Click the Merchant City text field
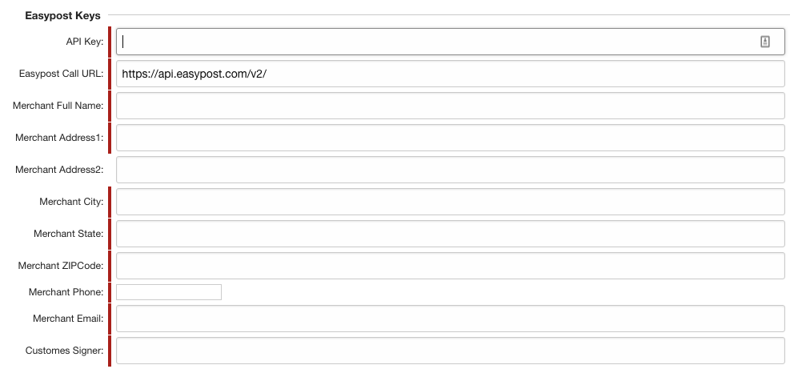Image resolution: width=794 pixels, height=377 pixels. pos(450,202)
